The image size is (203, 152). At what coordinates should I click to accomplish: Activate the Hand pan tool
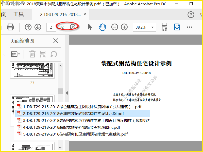click(x=102, y=27)
